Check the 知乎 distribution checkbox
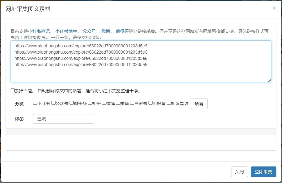The width and height of the screenshot is (282, 183). 90,103
